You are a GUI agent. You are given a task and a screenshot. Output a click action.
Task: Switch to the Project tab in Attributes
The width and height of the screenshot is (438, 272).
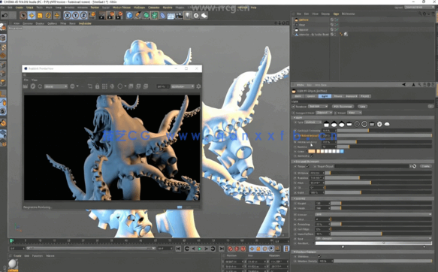[364, 96]
